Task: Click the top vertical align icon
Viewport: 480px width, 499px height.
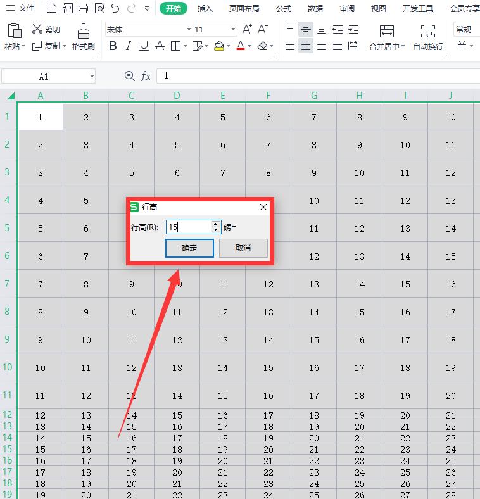Action: pos(289,29)
